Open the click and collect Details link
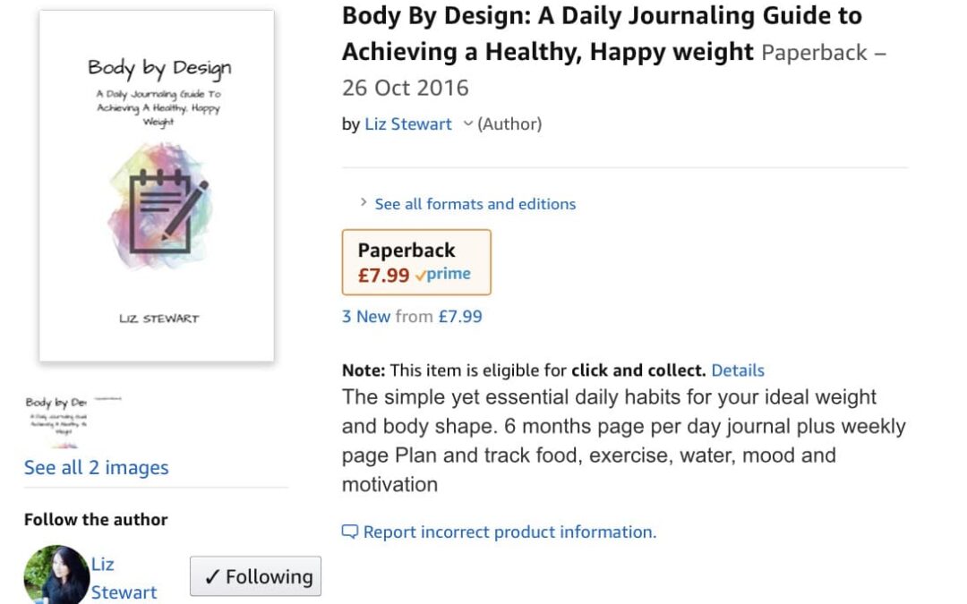 [738, 370]
